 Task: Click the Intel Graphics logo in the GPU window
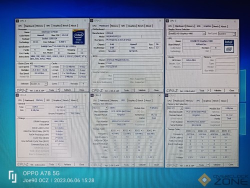pos(229,46)
